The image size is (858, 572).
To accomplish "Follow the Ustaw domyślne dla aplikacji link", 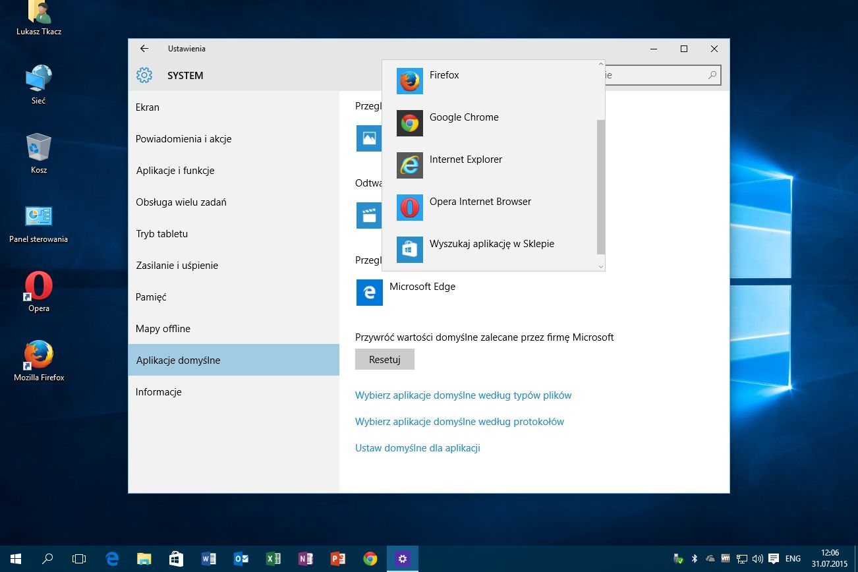I will (x=417, y=448).
